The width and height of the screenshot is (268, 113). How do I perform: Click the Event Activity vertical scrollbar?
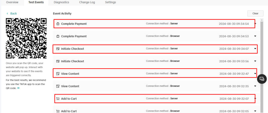point(262,65)
